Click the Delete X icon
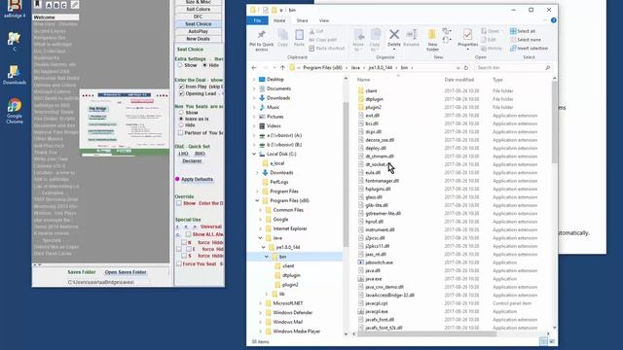623x350 pixels. pyautogui.click(x=394, y=35)
